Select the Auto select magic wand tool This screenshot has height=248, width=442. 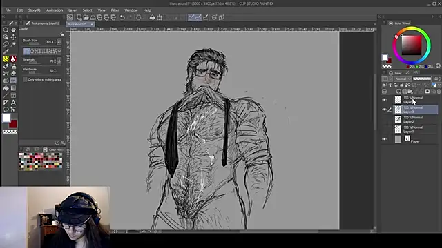pyautogui.click(x=13, y=44)
